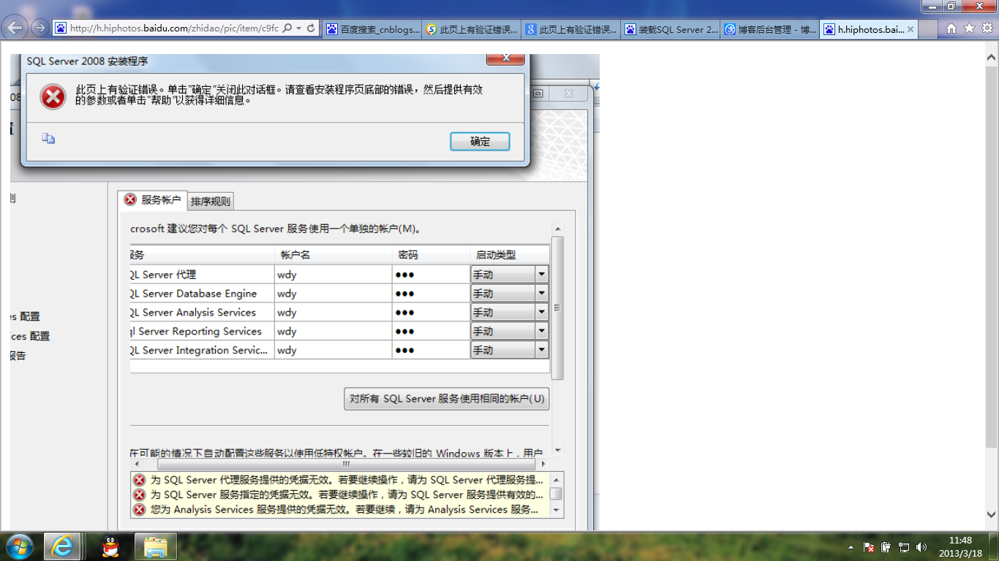The height and width of the screenshot is (561, 999).
Task: Click down arrow of error list scrollbar
Action: coord(556,510)
